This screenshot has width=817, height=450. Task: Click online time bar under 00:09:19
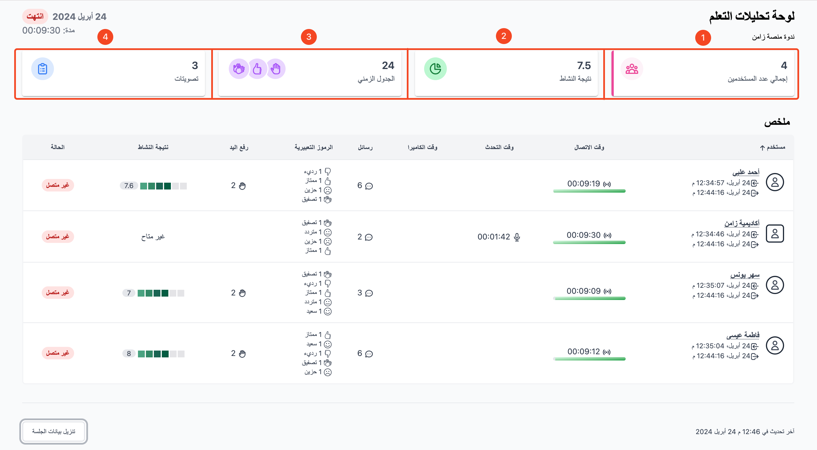click(x=589, y=191)
